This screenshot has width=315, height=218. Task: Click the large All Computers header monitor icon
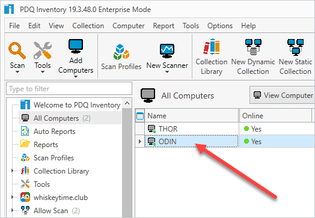[x=148, y=95]
